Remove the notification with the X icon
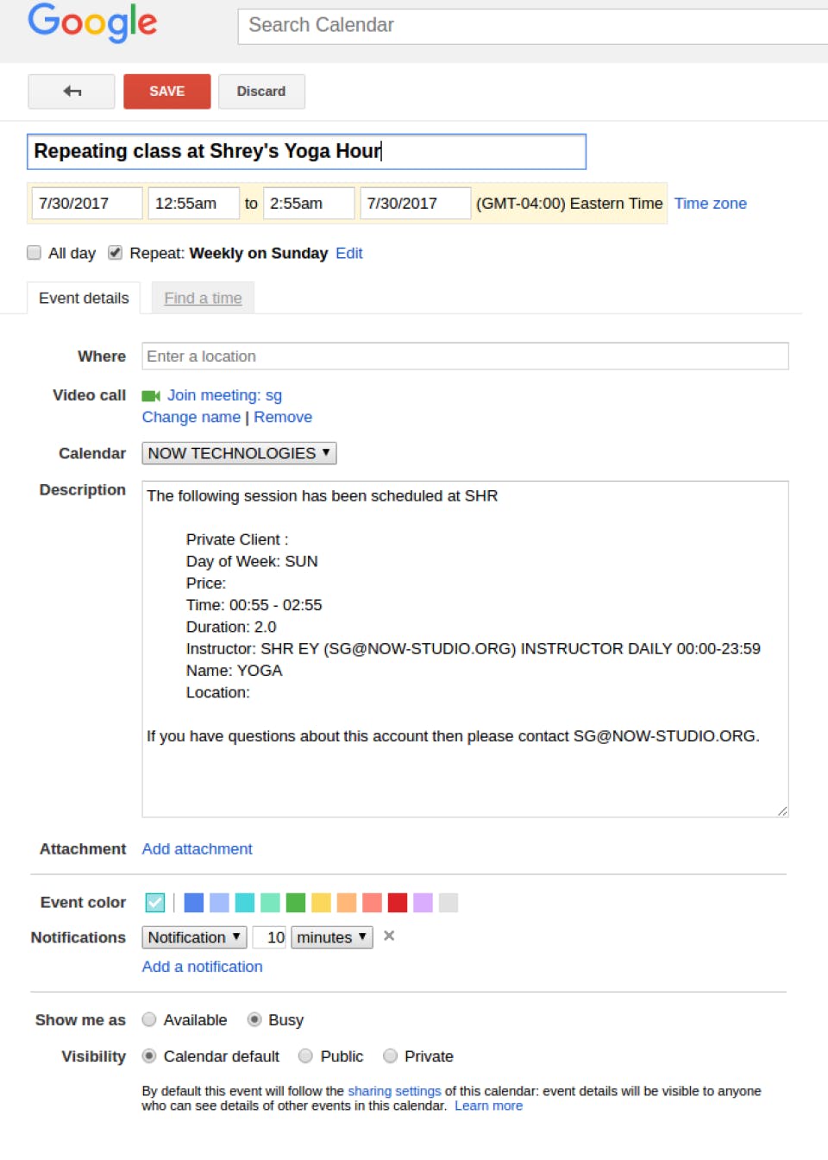 [389, 936]
